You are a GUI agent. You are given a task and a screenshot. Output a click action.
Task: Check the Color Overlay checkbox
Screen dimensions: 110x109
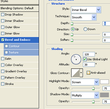click(3, 65)
